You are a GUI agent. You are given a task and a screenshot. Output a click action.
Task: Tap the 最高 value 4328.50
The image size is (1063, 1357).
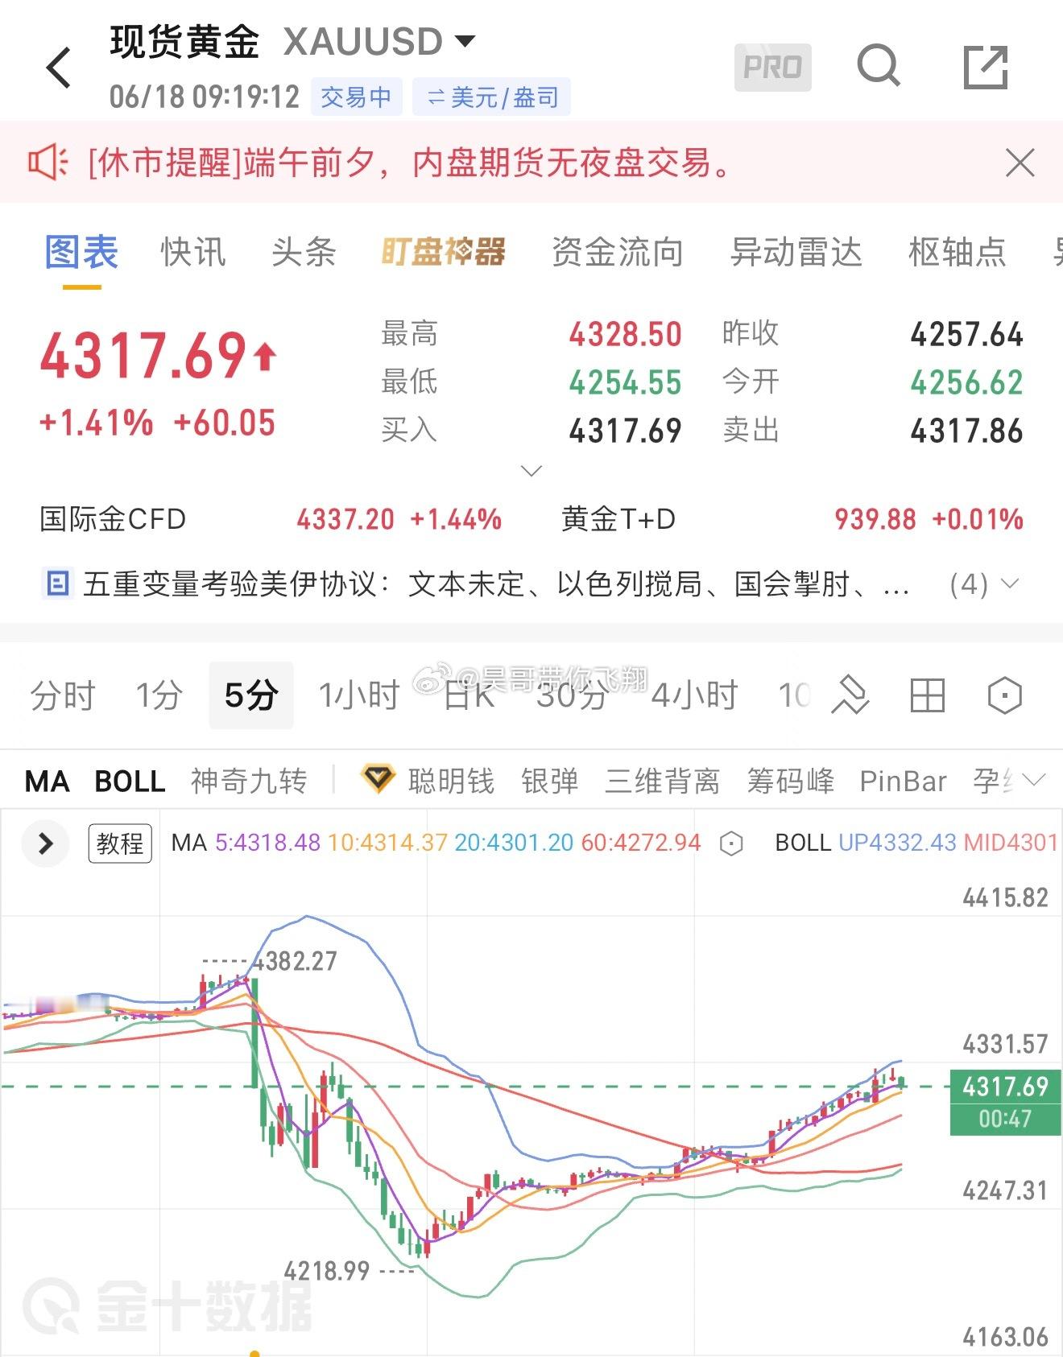[625, 334]
